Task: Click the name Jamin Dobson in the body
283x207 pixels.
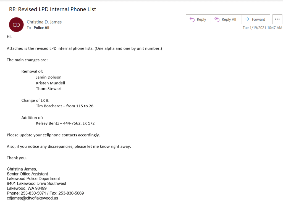Action: click(x=49, y=77)
